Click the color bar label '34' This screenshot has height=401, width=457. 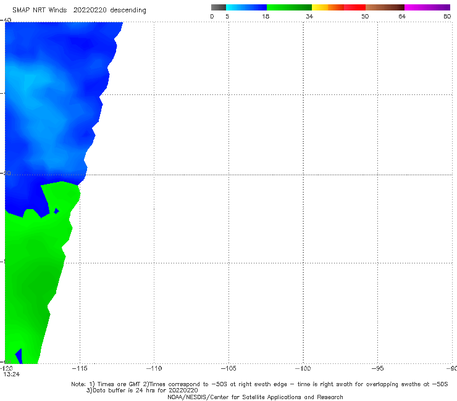(309, 16)
